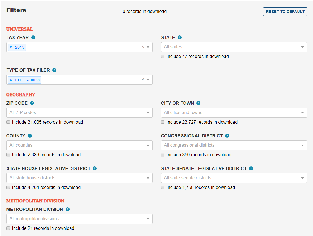The height and width of the screenshot is (236, 313).
Task: Toggle Include 21 records in download
Action: 8,228
